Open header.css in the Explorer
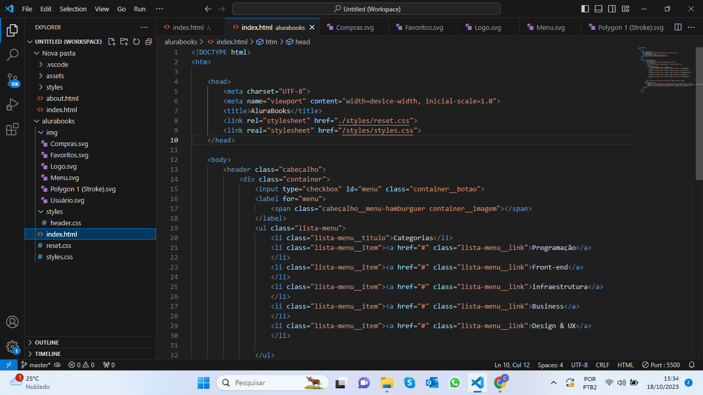This screenshot has height=395, width=703. coord(65,223)
